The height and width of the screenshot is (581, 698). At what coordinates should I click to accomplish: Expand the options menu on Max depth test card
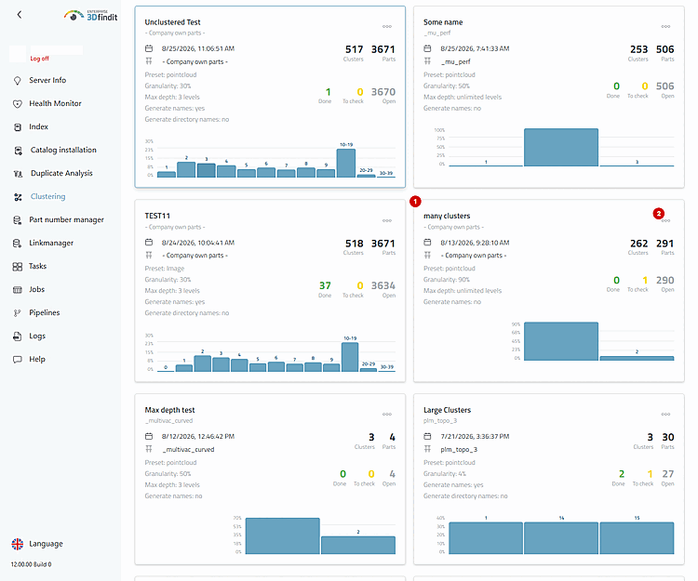pyautogui.click(x=387, y=415)
